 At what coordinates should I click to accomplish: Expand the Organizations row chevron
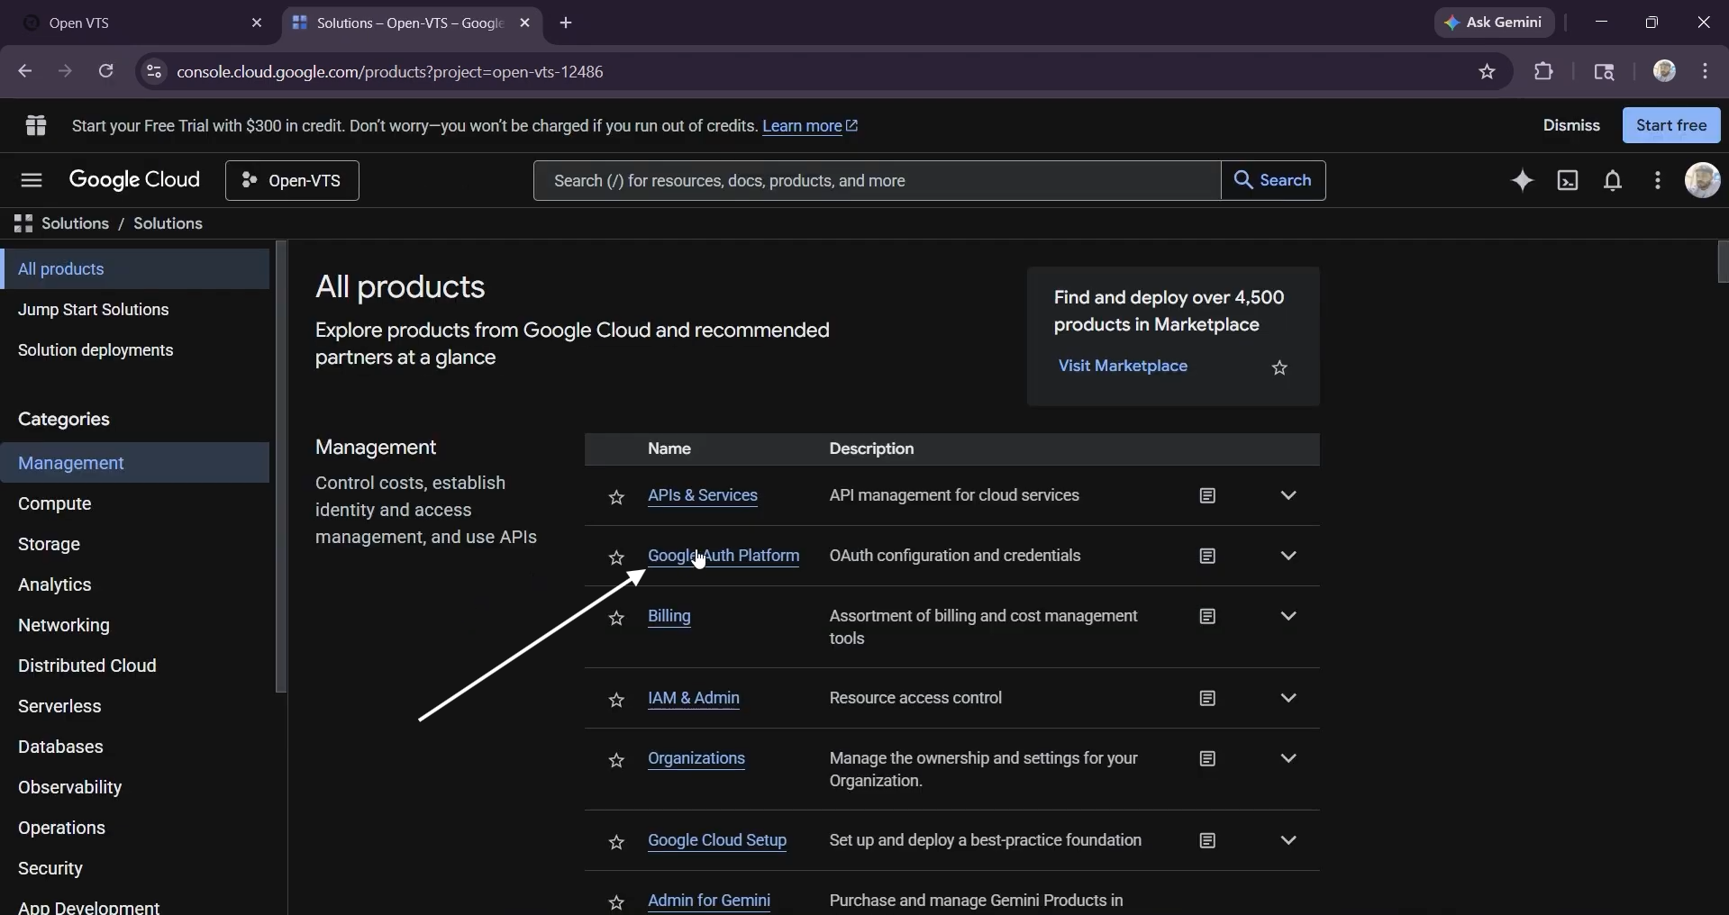coord(1288,759)
